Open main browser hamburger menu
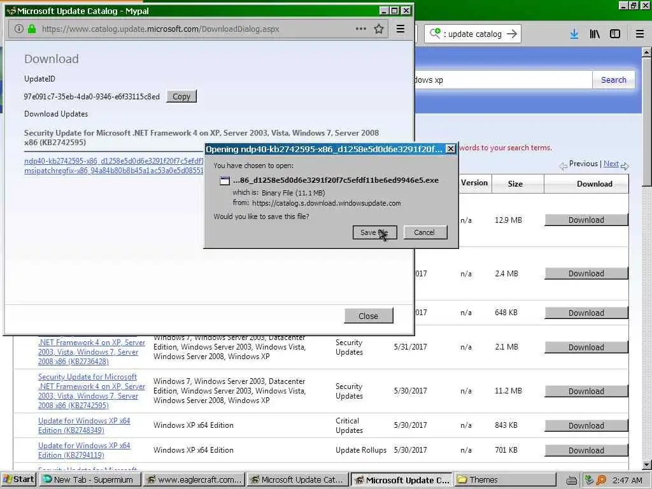Screen dimensions: 652x489 639,34
